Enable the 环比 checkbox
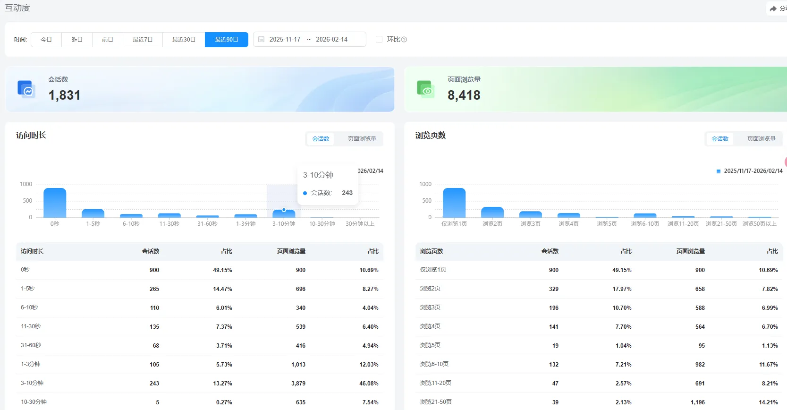Viewport: 787px width, 410px height. [379, 39]
